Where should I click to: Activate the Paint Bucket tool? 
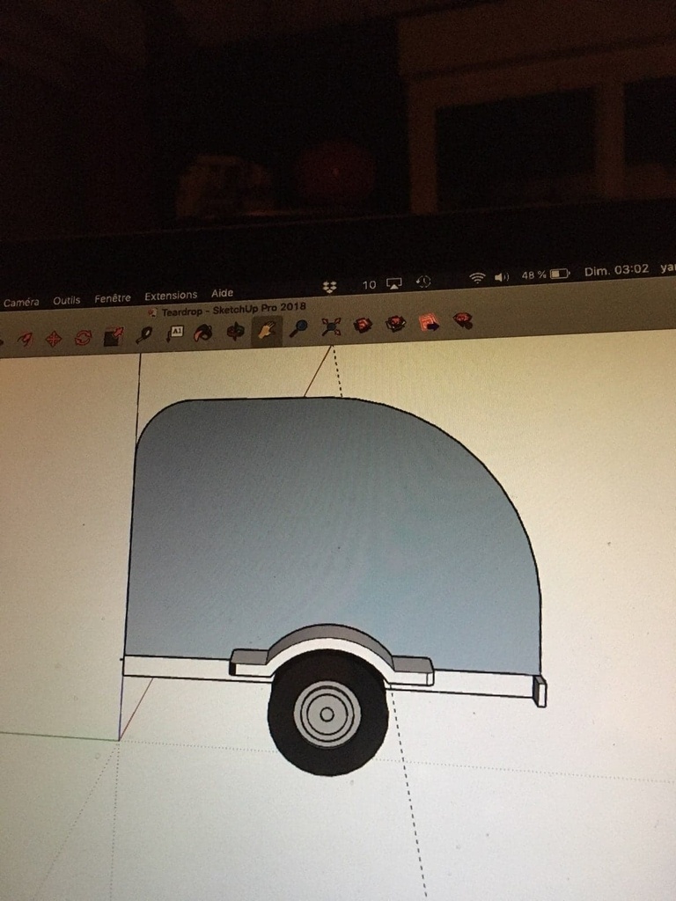tap(203, 332)
